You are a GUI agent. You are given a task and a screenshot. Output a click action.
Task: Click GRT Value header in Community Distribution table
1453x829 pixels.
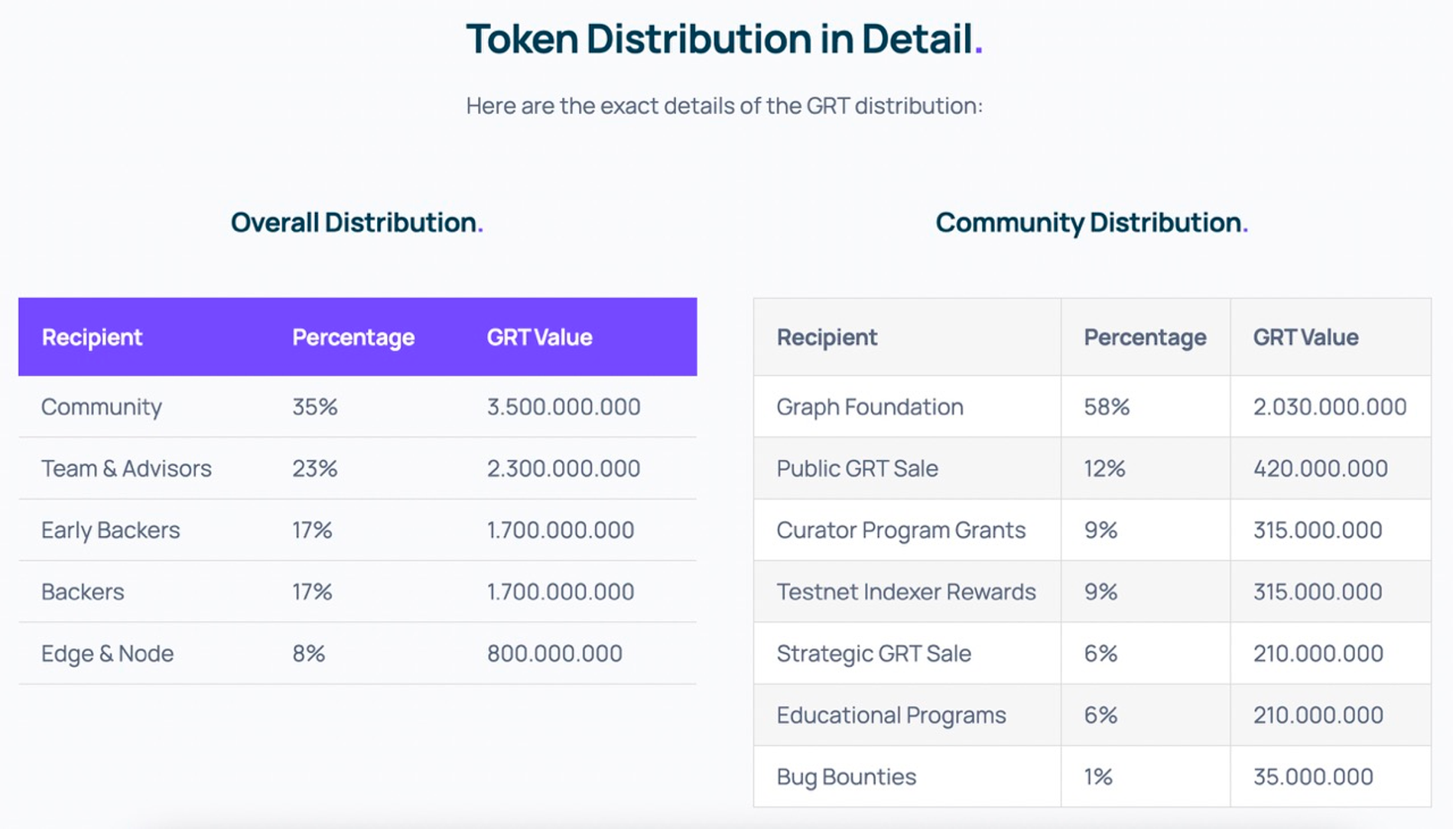1305,337
